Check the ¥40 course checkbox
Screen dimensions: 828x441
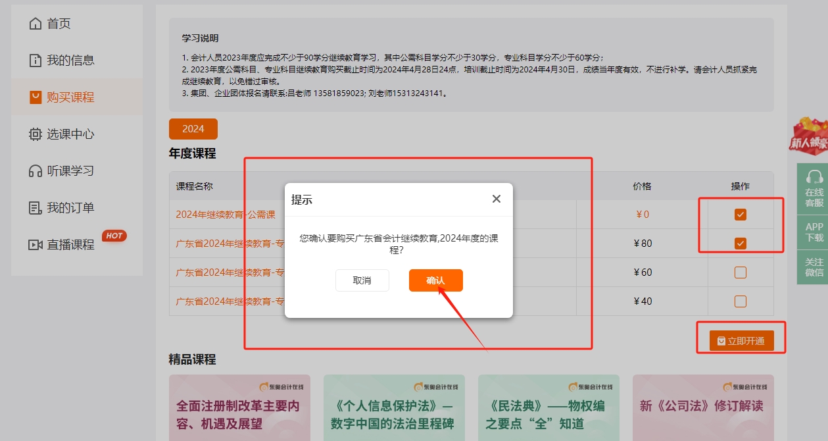point(741,301)
